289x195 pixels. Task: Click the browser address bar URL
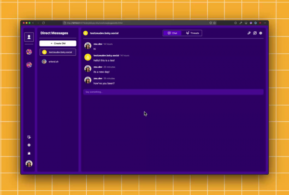[x=94, y=23]
